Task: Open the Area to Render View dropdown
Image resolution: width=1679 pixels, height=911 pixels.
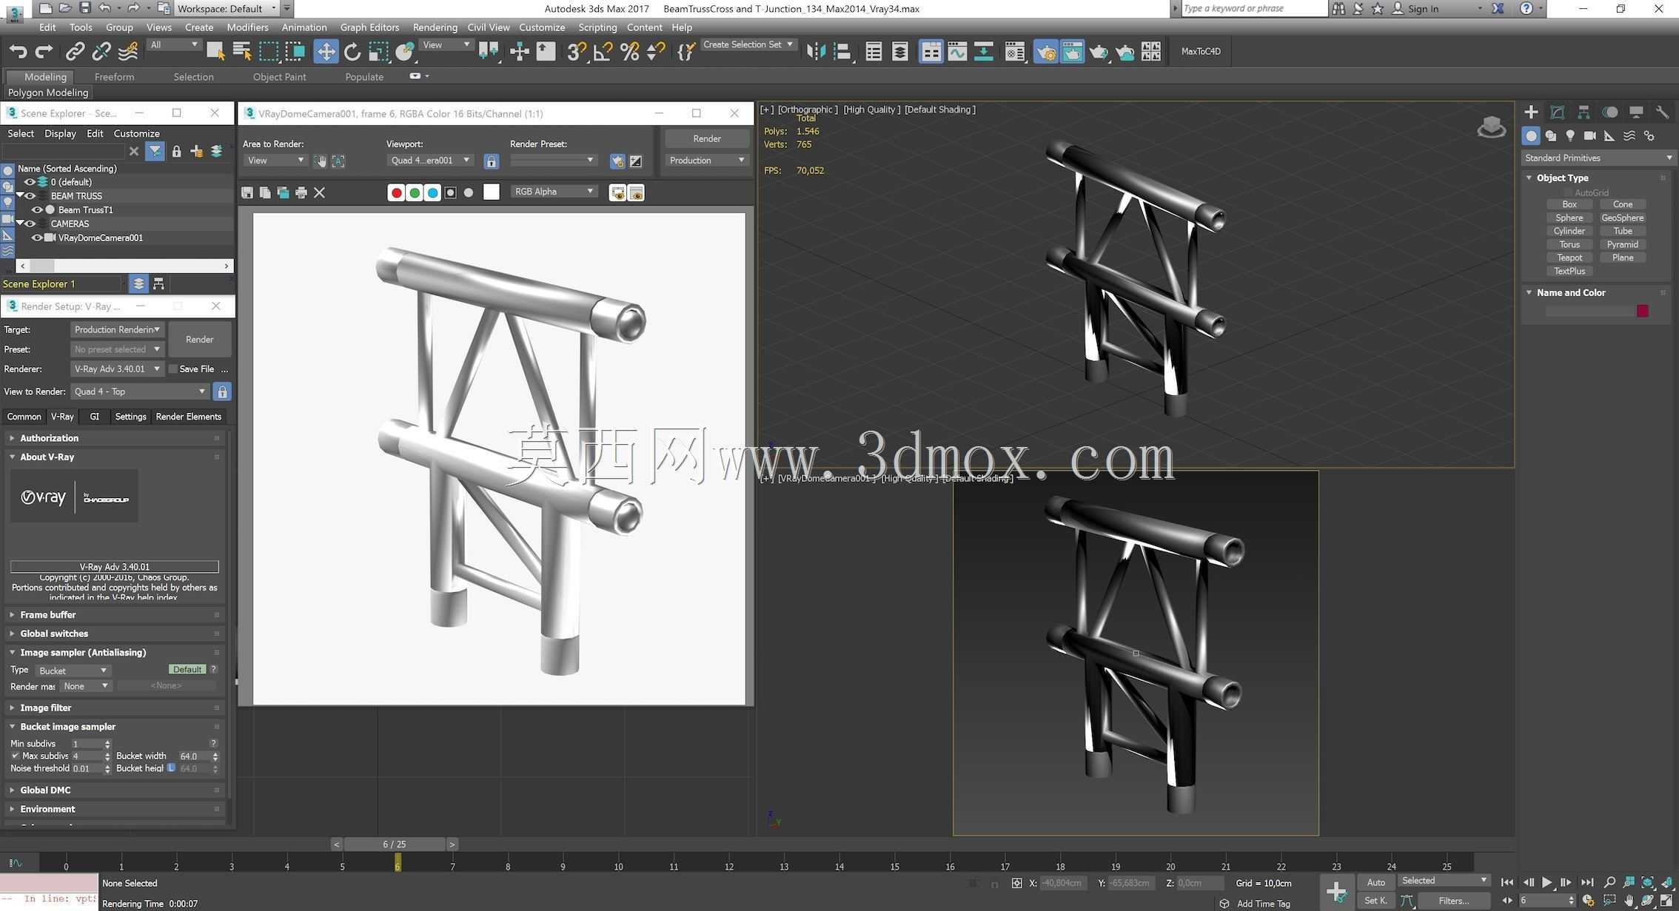Action: click(x=275, y=161)
